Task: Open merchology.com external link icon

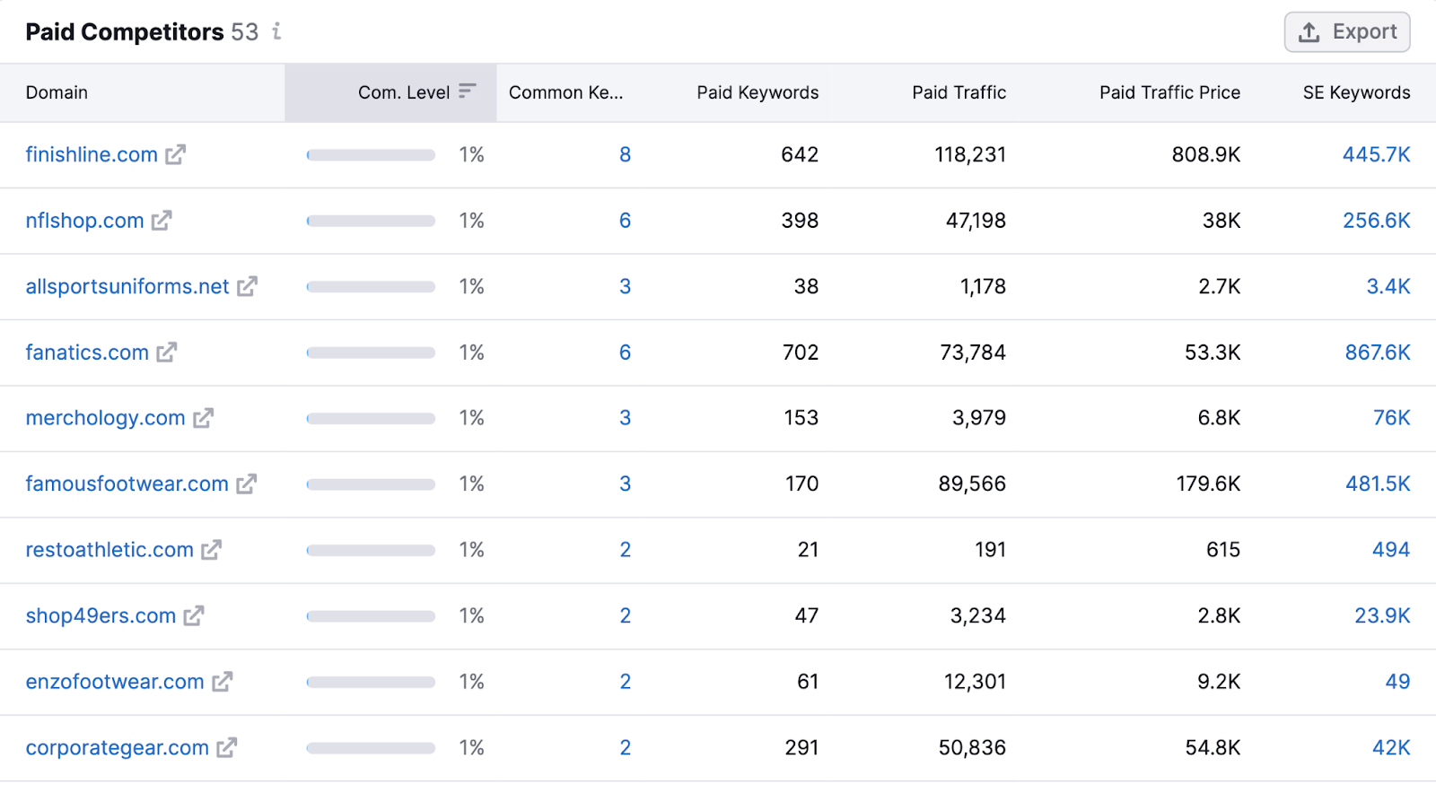Action: click(x=204, y=418)
